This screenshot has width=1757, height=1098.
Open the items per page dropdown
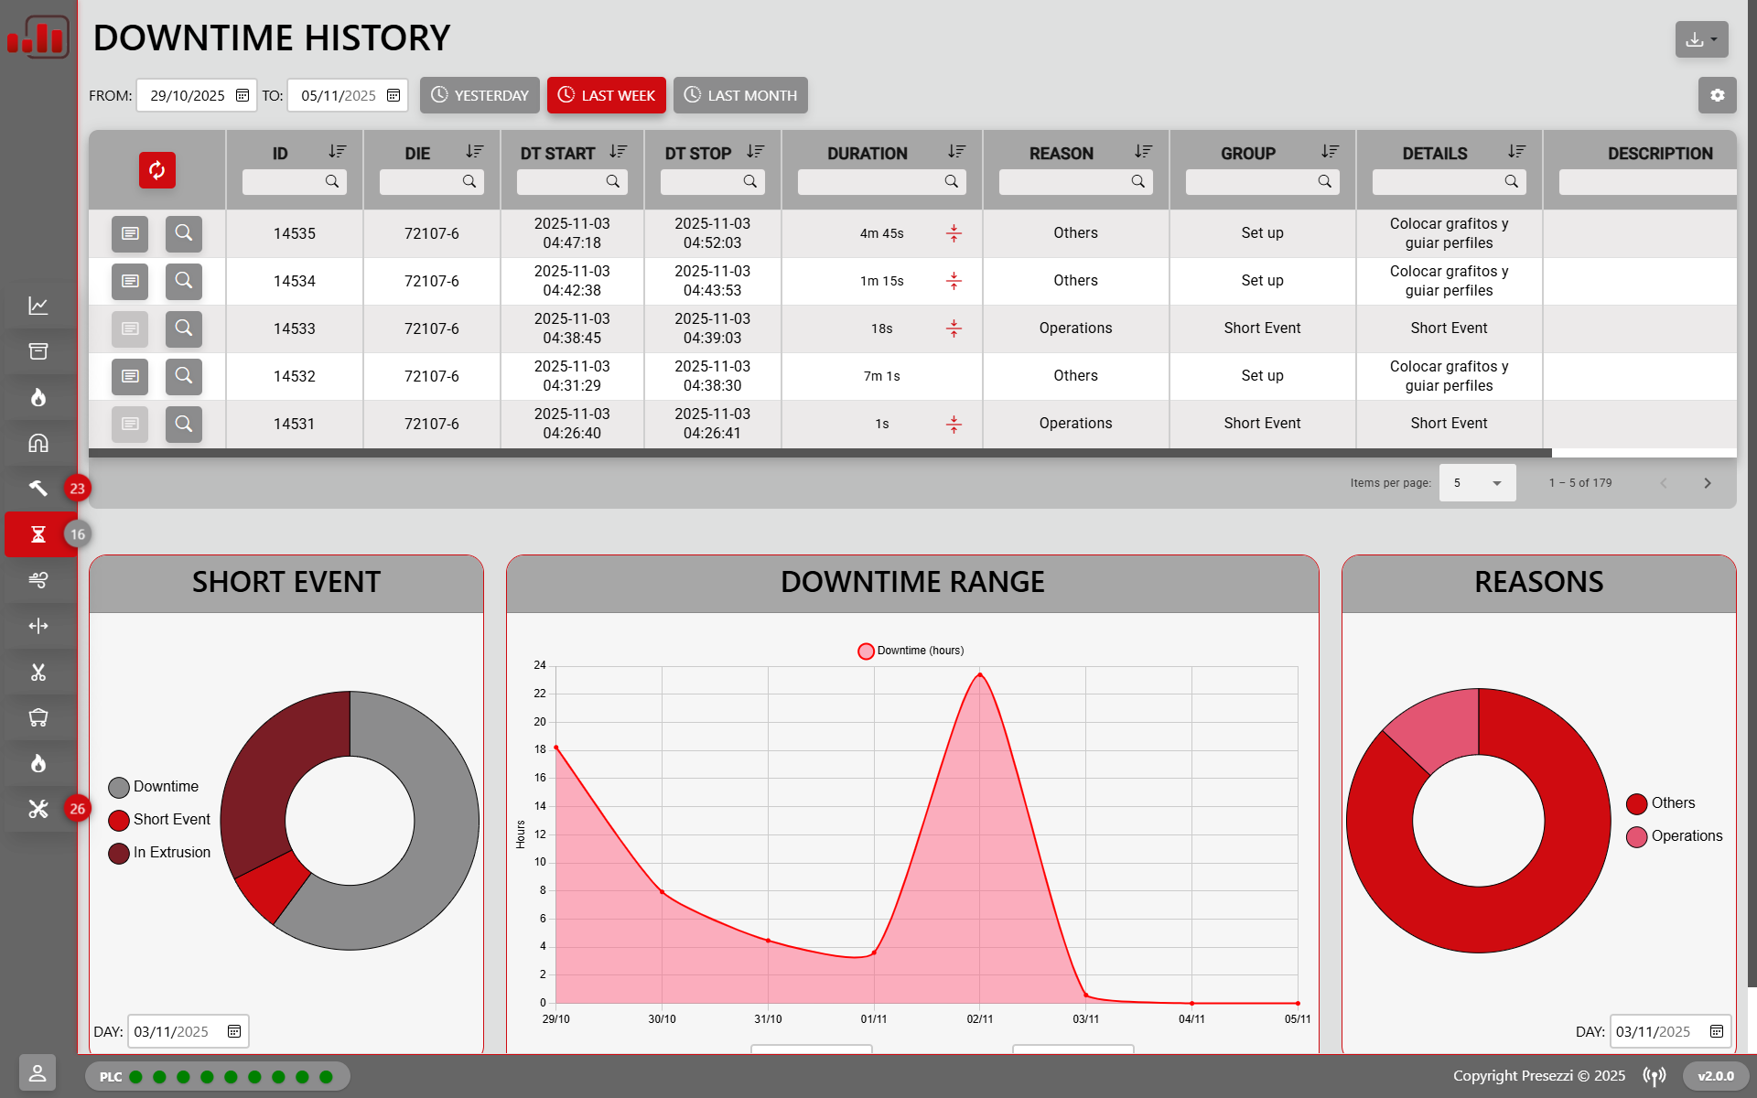point(1477,483)
